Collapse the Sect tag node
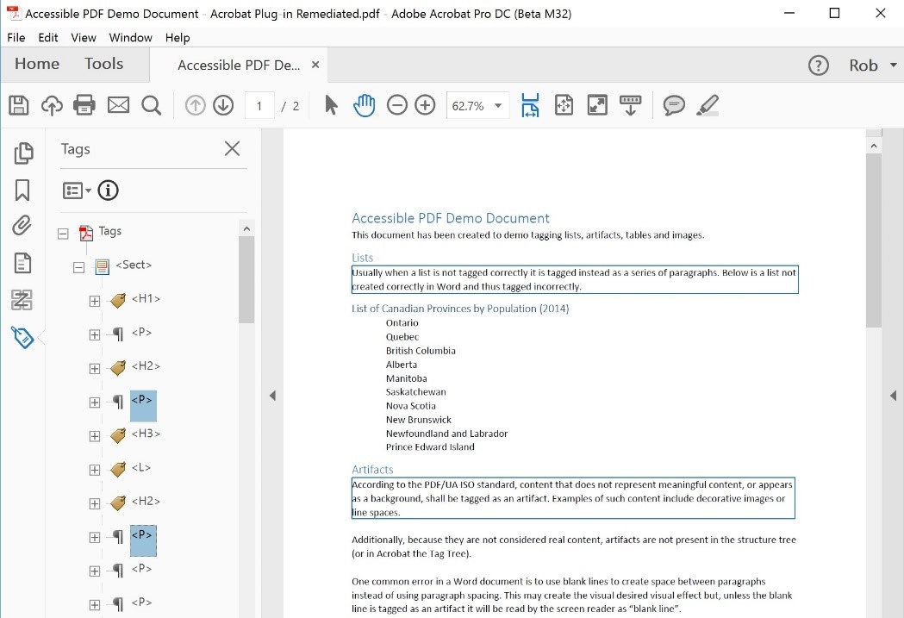Screen dimensions: 904x618 (79, 267)
